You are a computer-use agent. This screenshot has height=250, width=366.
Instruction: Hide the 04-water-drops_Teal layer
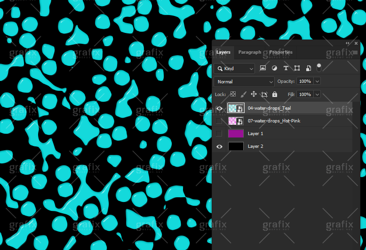(x=219, y=108)
